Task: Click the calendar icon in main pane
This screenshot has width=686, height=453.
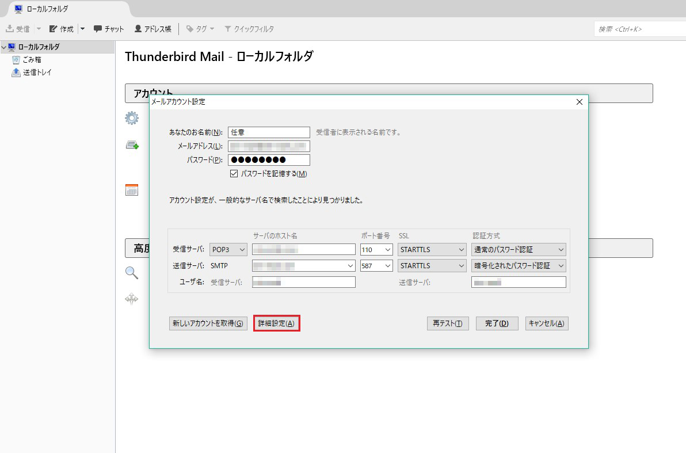Action: click(x=132, y=189)
